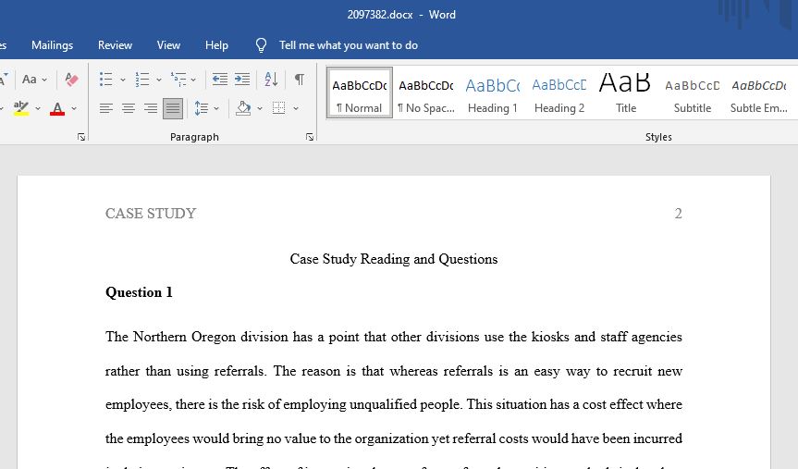Center align the text
The width and height of the screenshot is (798, 469).
click(x=129, y=108)
